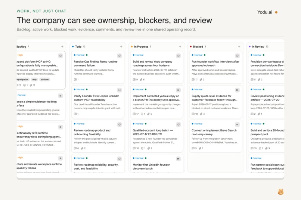Open assignee icon on Verify Founder Twin card
The image size is (301, 200).
120,90
